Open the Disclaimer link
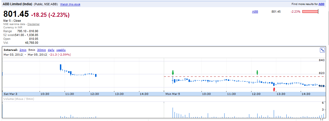Image resolution: width=329 pixels, height=121 pixels. pyautogui.click(x=34, y=24)
